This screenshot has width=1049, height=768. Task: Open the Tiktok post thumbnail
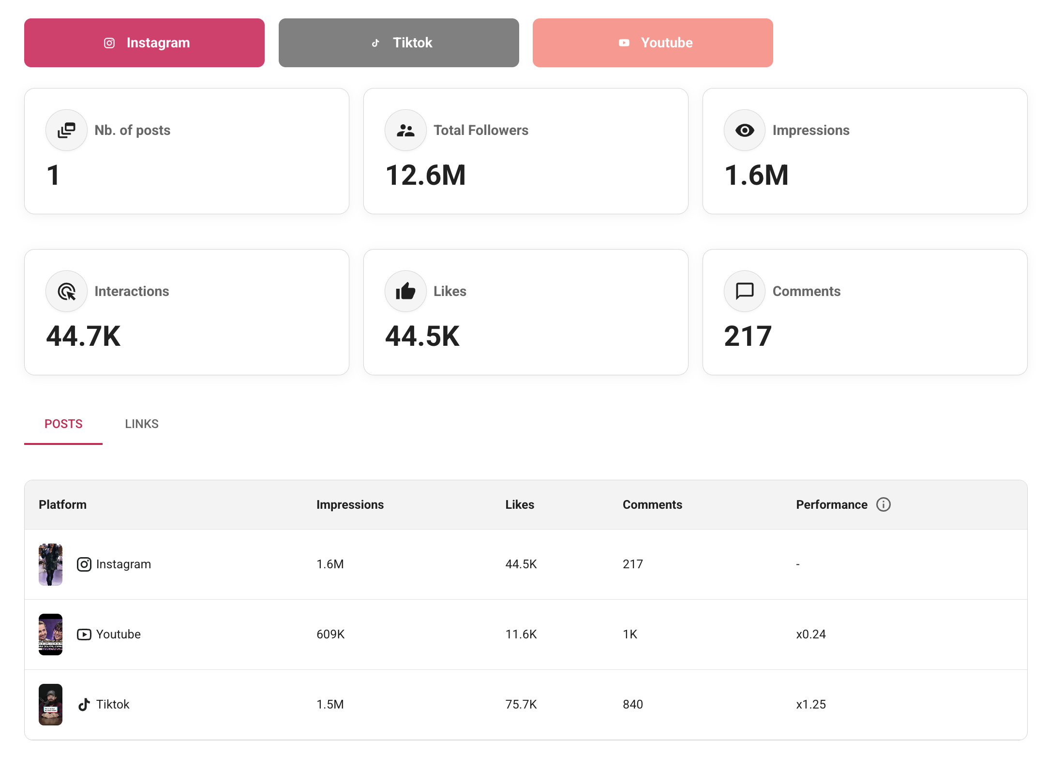pos(51,705)
